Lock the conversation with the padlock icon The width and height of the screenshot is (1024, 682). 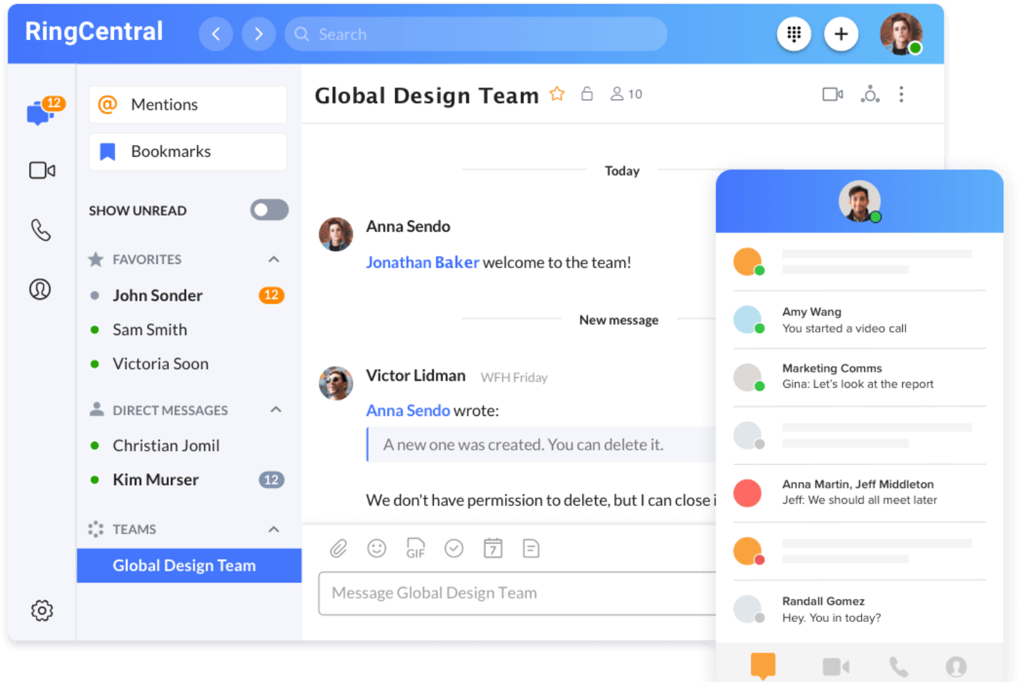587,94
